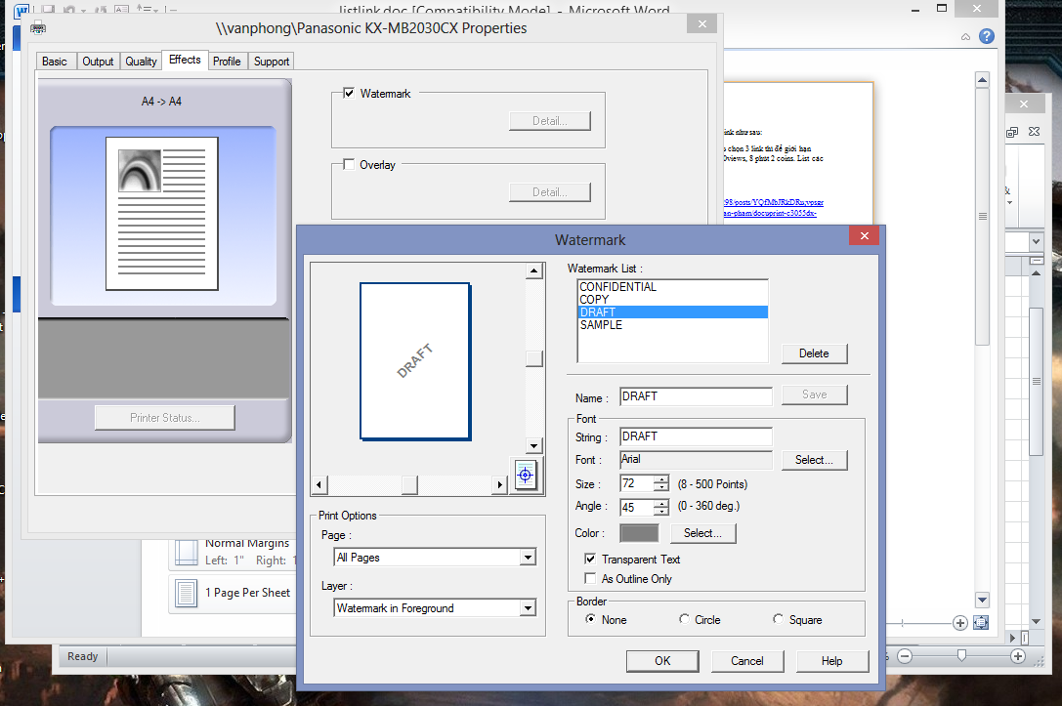Select COPY in Watermark List
The height and width of the screenshot is (706, 1062).
[673, 299]
